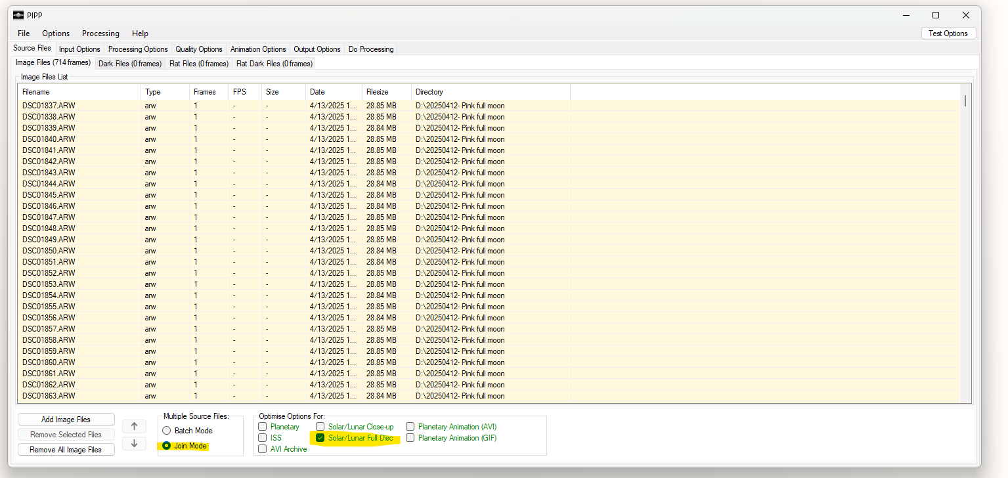Uncheck Solar/Lunar Full Disc option
The height and width of the screenshot is (478, 1008).
pyautogui.click(x=320, y=438)
